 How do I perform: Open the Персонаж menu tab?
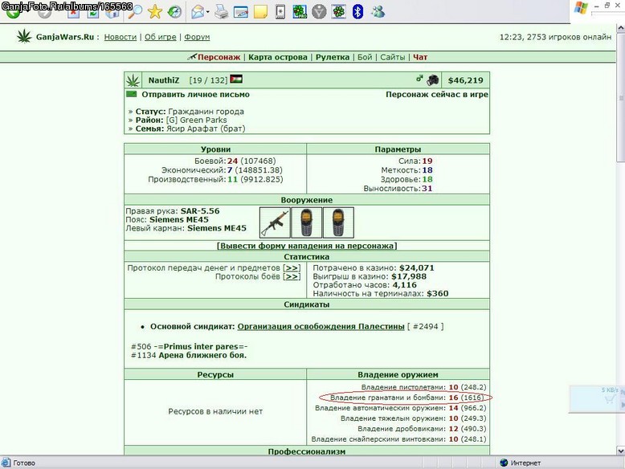click(x=219, y=57)
